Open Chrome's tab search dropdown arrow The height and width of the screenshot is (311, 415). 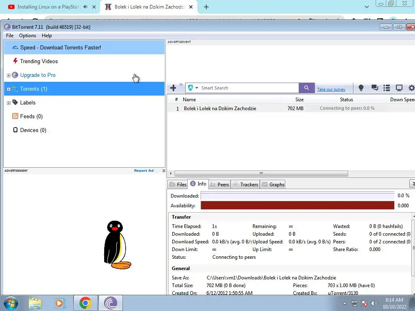pyautogui.click(x=366, y=7)
